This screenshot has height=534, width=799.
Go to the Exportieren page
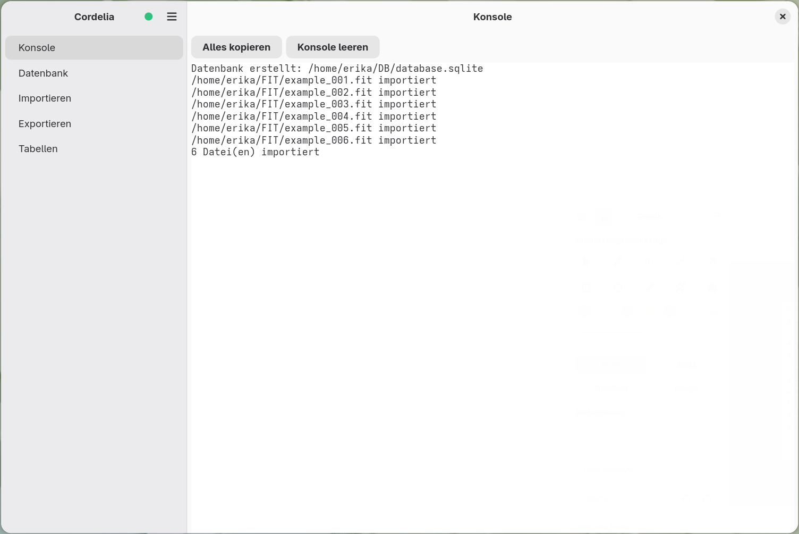click(94, 123)
